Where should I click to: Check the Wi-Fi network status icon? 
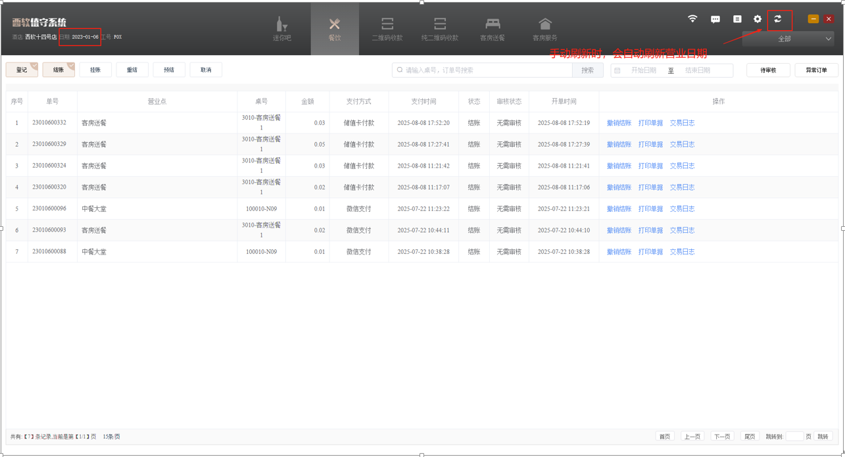point(692,19)
